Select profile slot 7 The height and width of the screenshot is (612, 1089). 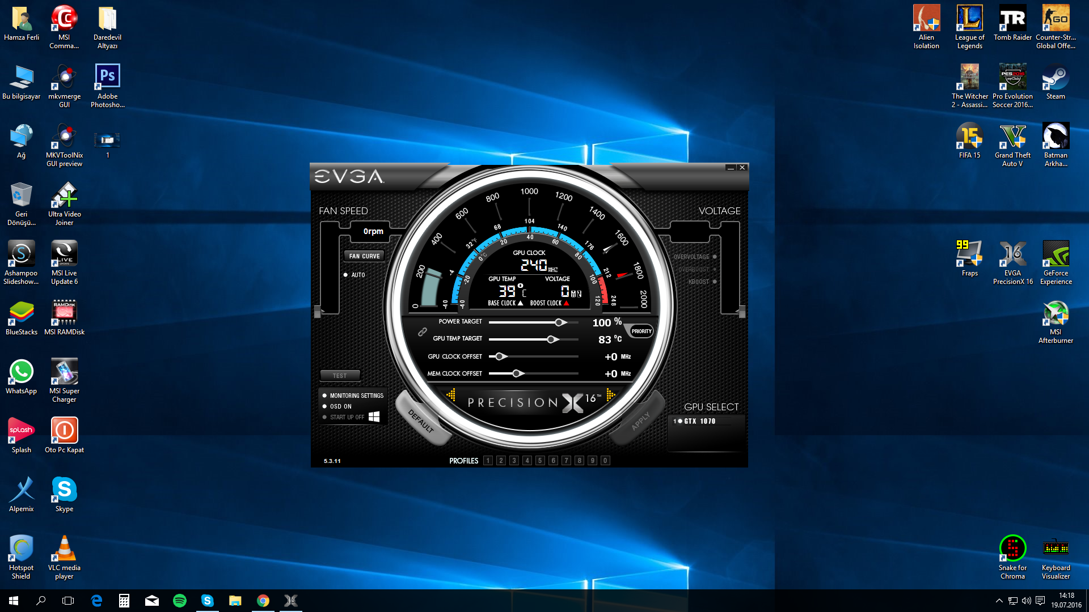(x=566, y=461)
